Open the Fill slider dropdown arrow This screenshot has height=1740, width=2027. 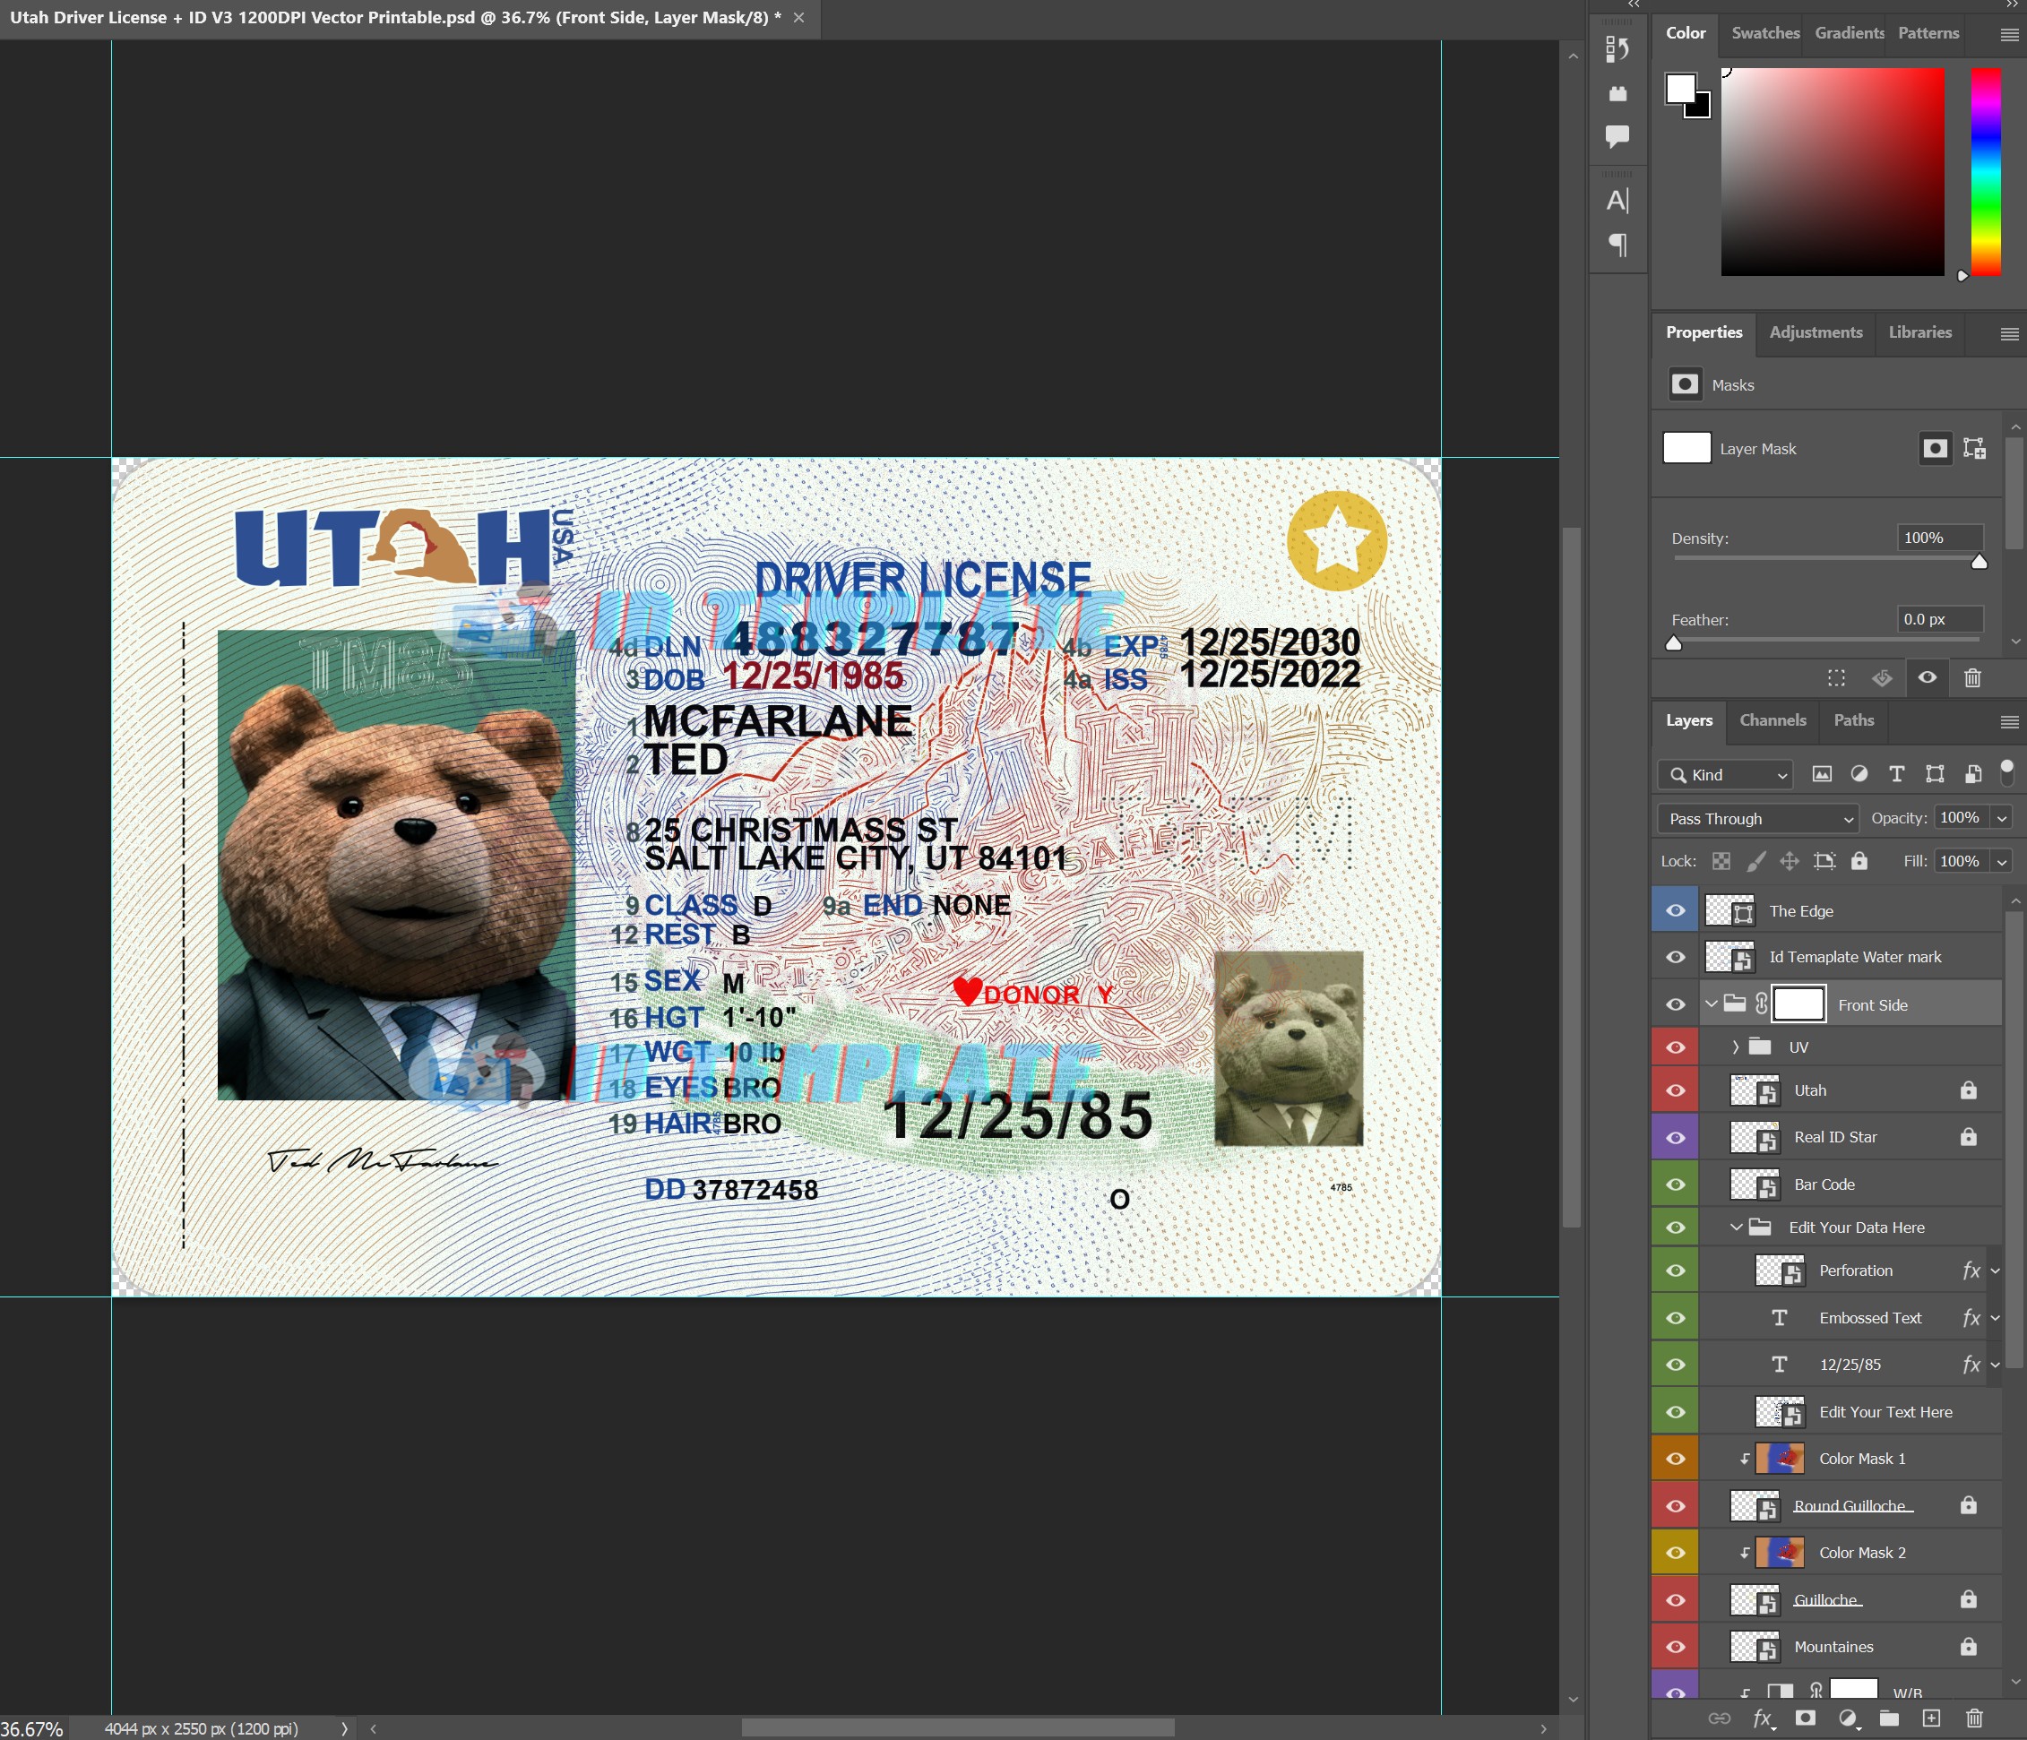(2002, 862)
